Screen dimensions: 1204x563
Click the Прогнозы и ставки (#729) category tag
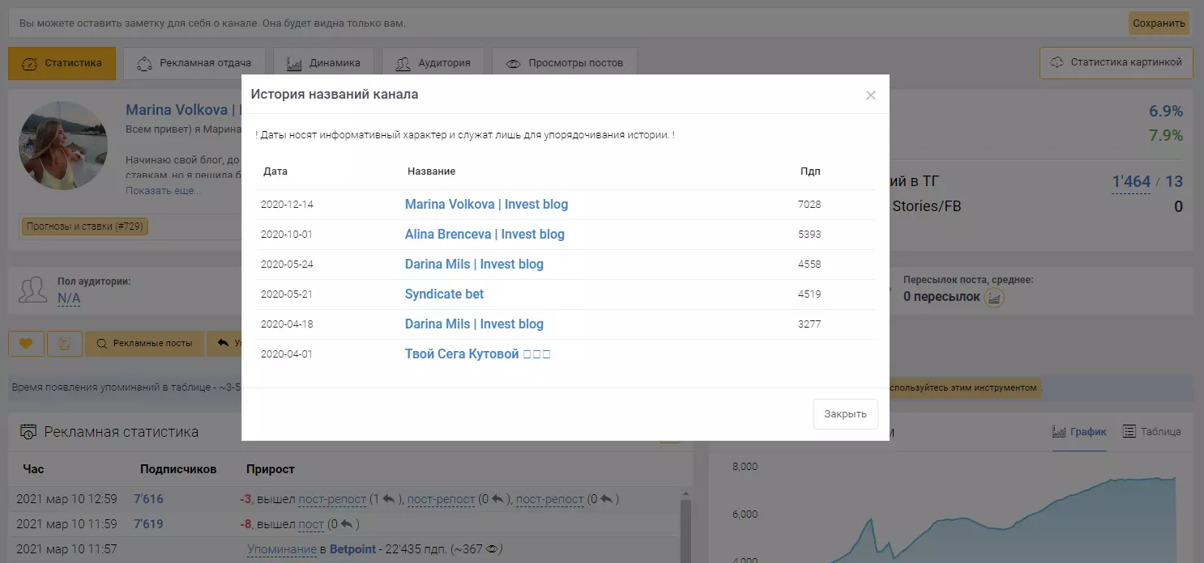(85, 226)
